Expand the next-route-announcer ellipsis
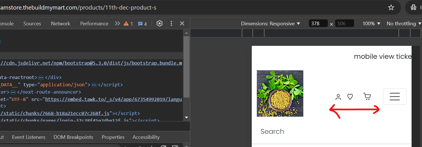 coord(13,92)
